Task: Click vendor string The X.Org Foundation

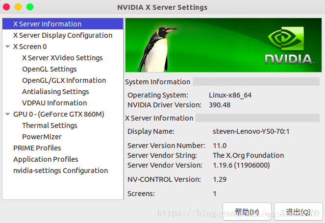Action: tap(249, 155)
